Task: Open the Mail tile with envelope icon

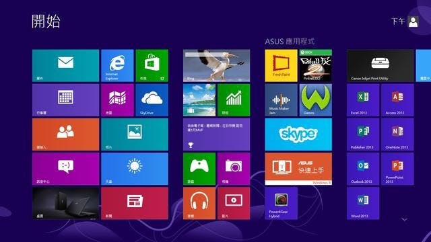Action: [x=65, y=66]
